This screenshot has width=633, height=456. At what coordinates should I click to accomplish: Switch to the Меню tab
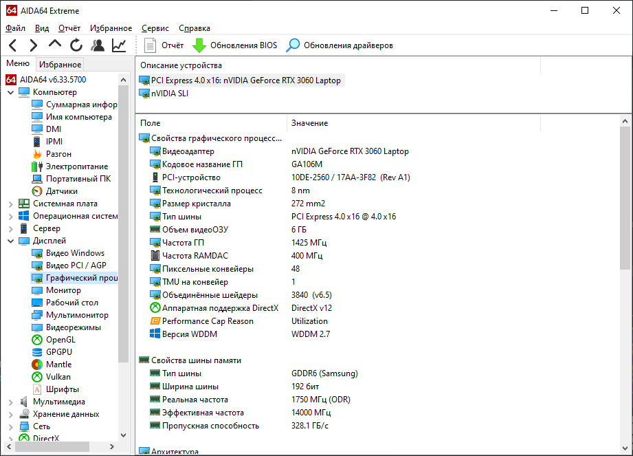click(18, 63)
